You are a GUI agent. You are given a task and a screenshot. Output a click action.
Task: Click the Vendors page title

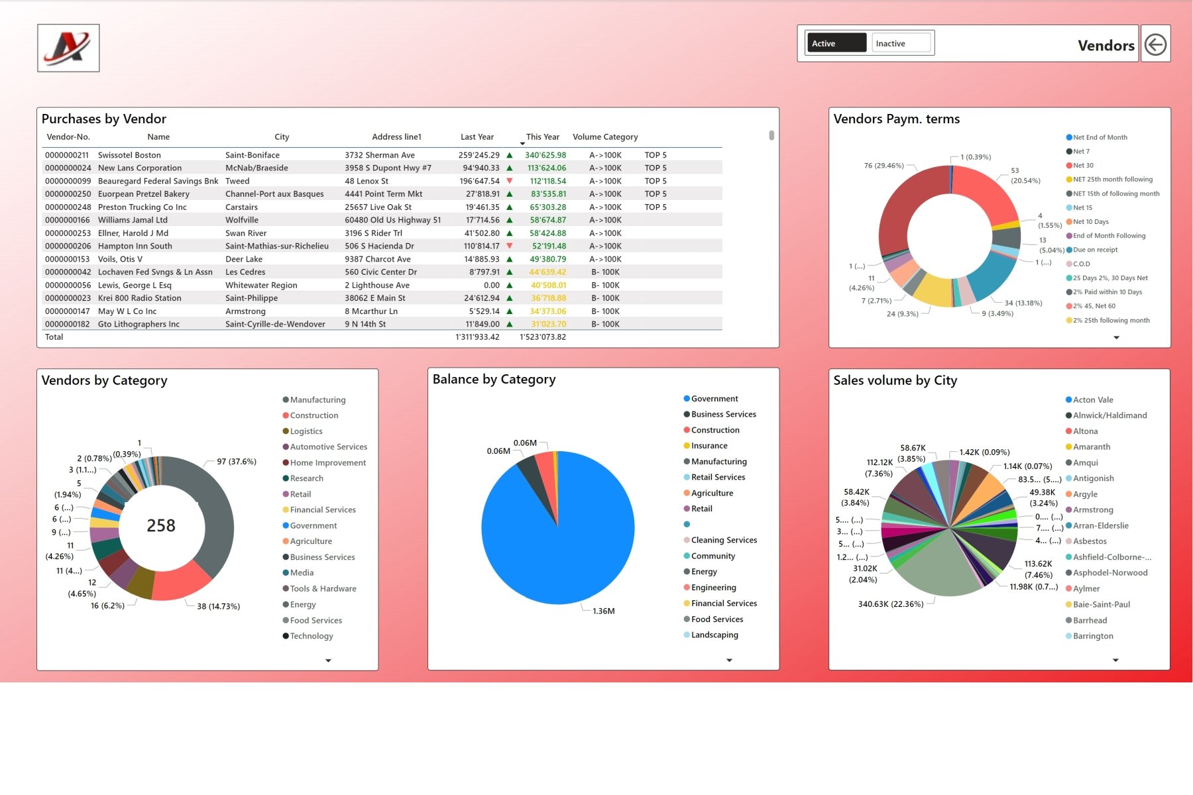click(1106, 45)
